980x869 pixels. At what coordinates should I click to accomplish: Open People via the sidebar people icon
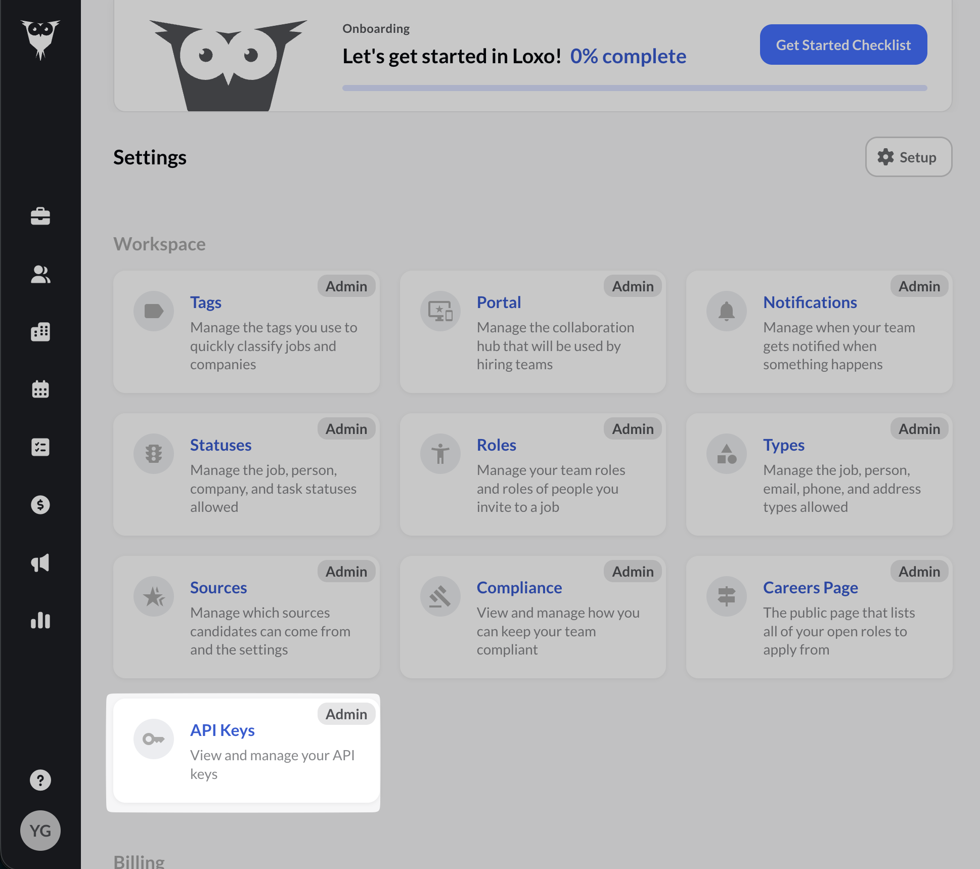pos(40,275)
